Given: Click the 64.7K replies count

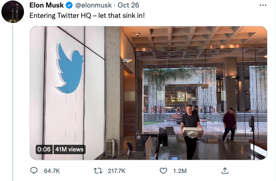Looking at the screenshot, I should coord(52,171).
